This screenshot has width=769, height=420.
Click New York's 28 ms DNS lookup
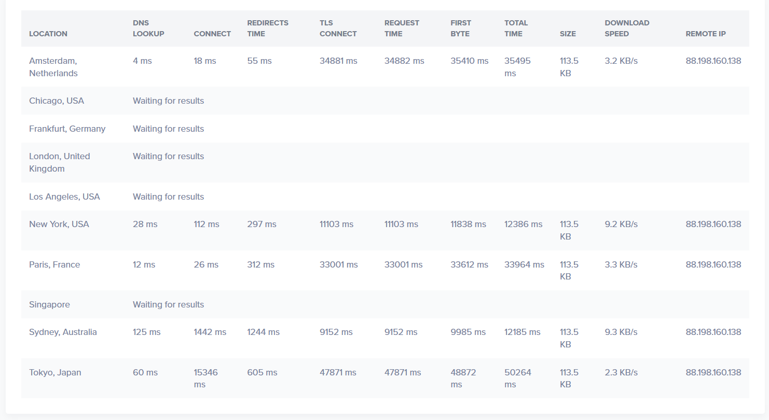click(x=145, y=224)
